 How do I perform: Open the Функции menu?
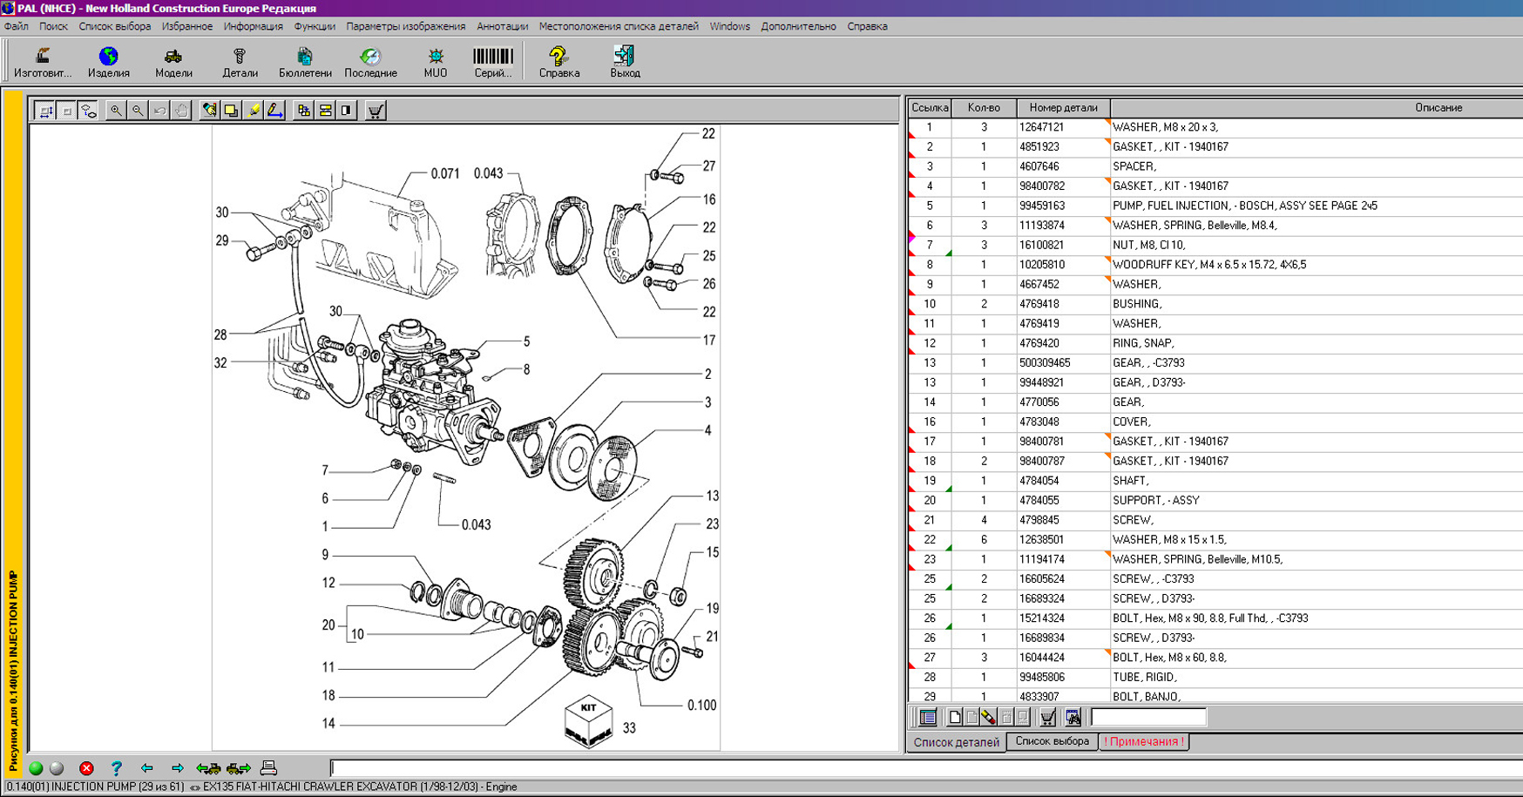coord(315,26)
